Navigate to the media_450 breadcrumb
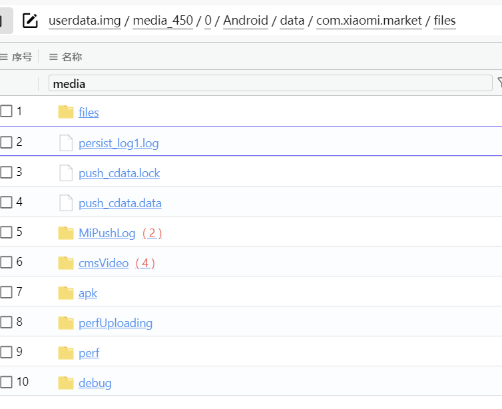This screenshot has width=502, height=409. tap(162, 21)
